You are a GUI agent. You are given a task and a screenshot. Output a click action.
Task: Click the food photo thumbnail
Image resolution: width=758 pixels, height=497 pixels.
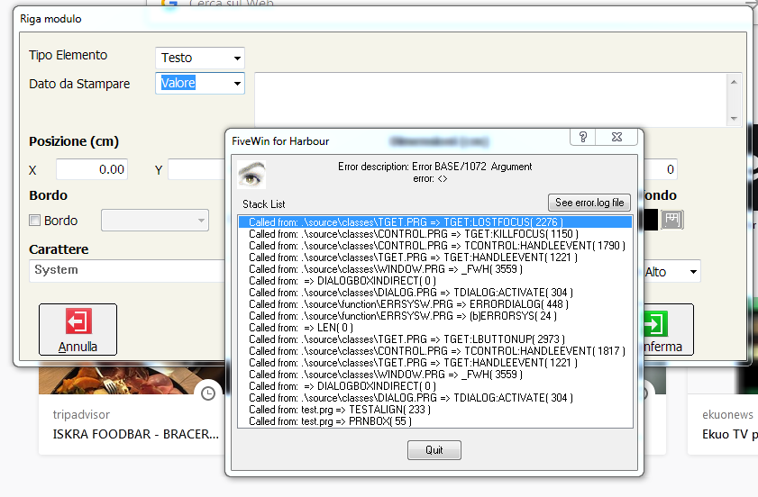coord(132,380)
